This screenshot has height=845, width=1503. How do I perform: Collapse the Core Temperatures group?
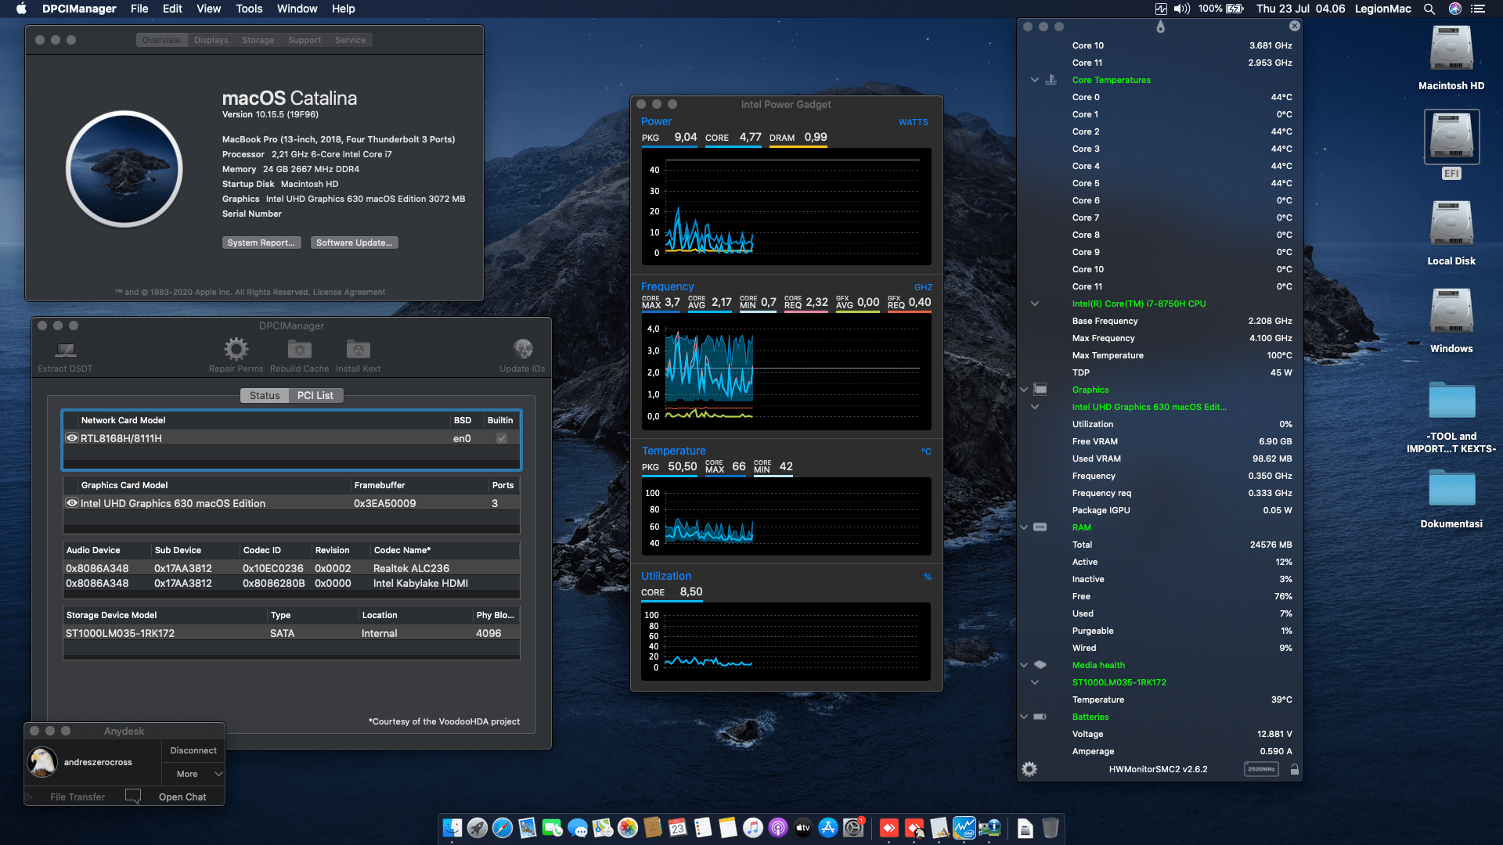click(x=1035, y=80)
